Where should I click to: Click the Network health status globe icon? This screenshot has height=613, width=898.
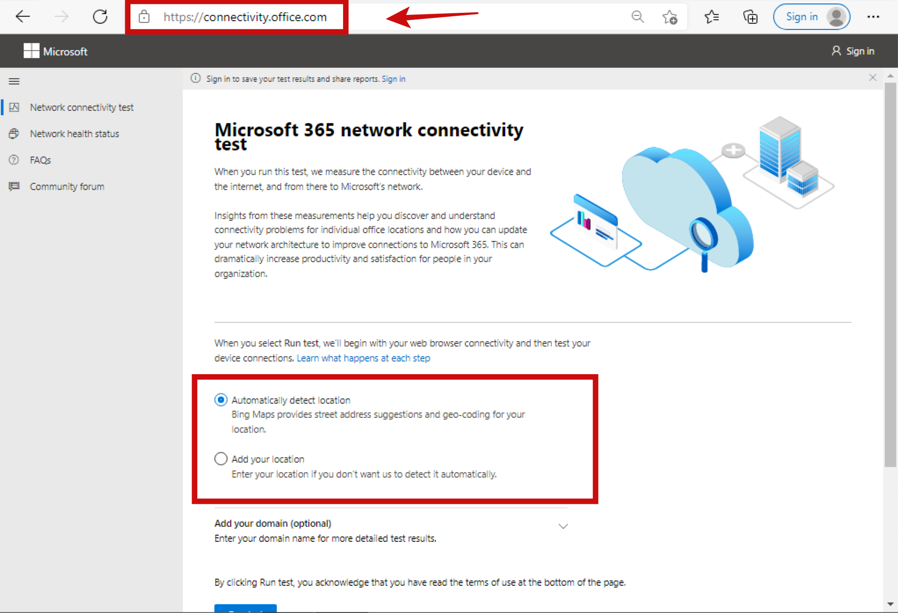(14, 134)
